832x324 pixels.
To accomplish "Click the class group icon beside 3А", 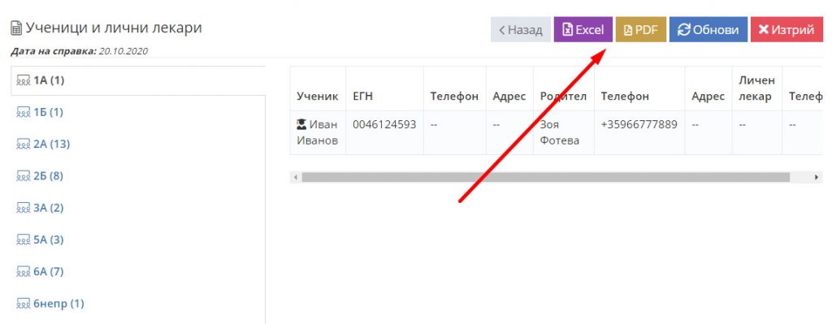I will 24,208.
